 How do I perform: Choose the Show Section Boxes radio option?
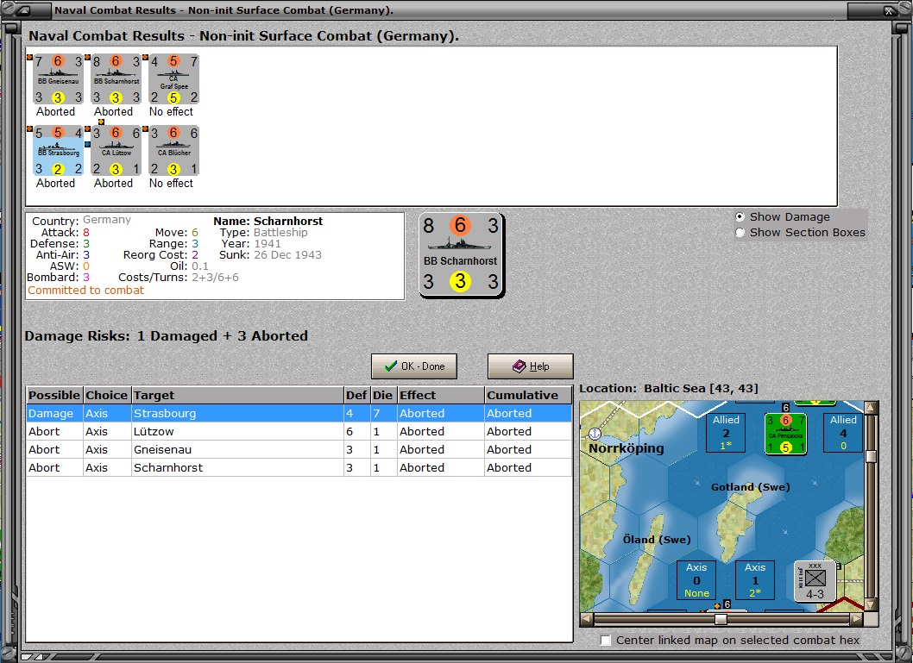(x=740, y=233)
